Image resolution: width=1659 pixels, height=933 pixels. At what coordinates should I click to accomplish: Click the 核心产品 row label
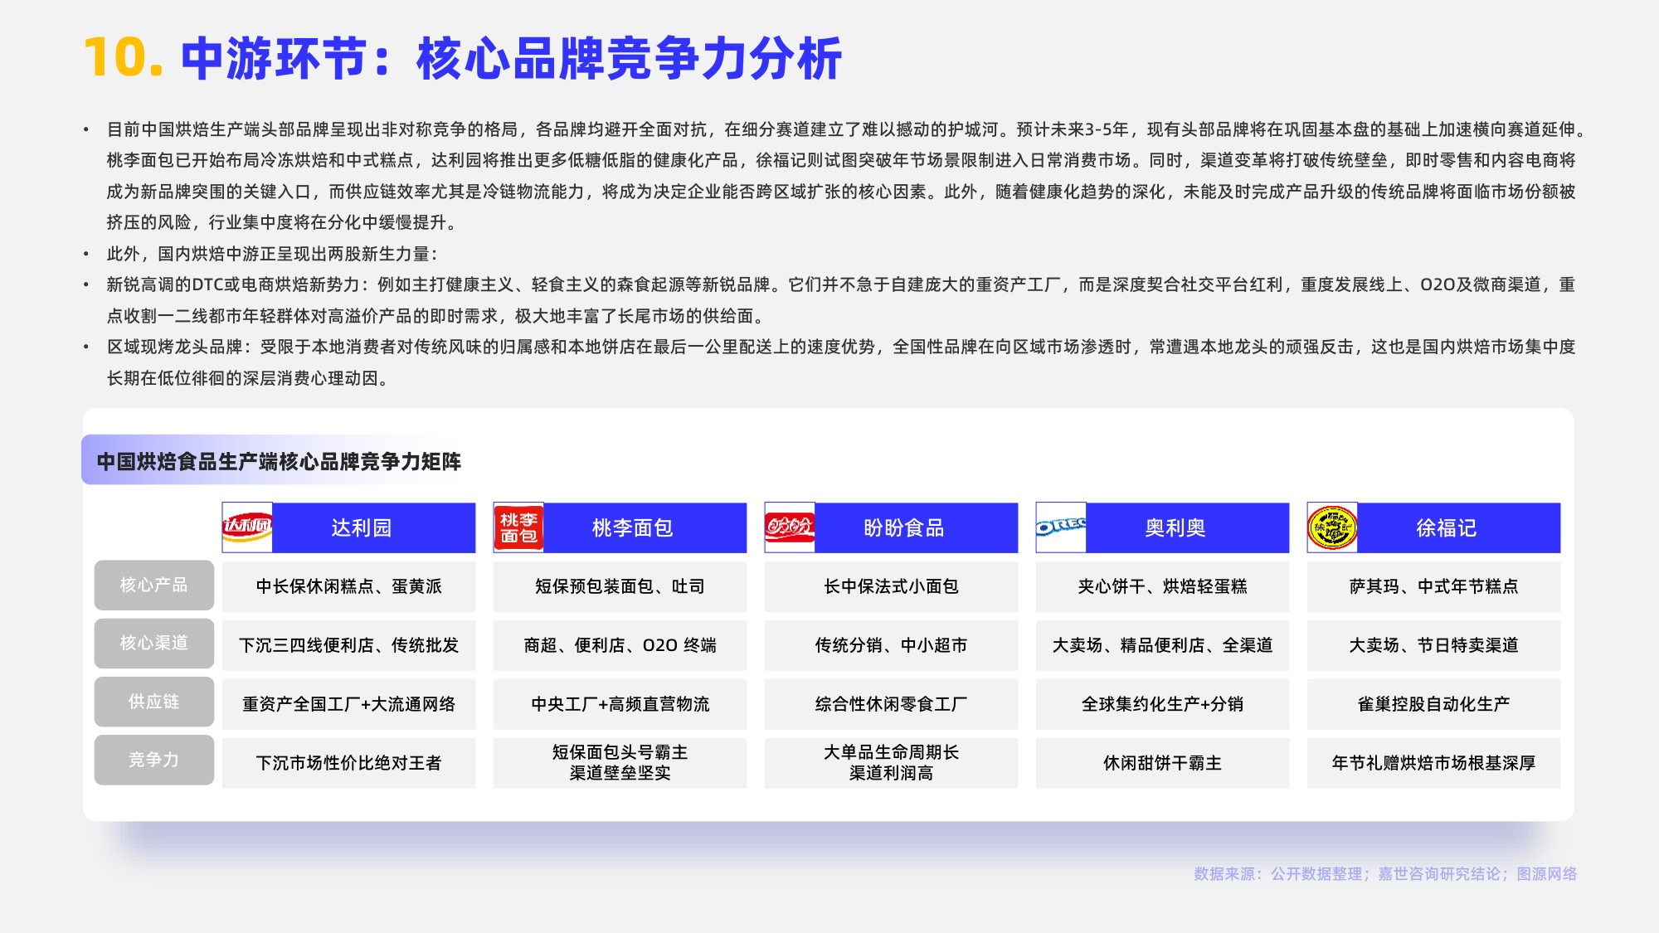[x=154, y=585]
